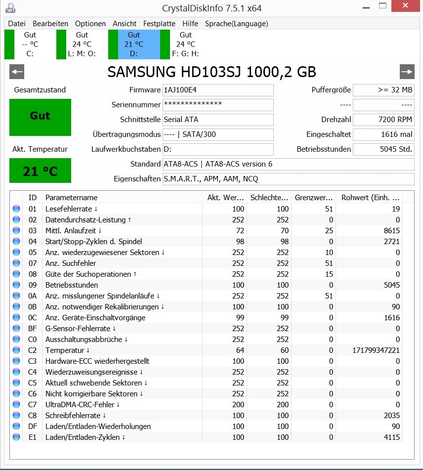Open the Ansicht menu
This screenshot has height=470, width=423.
tap(125, 24)
